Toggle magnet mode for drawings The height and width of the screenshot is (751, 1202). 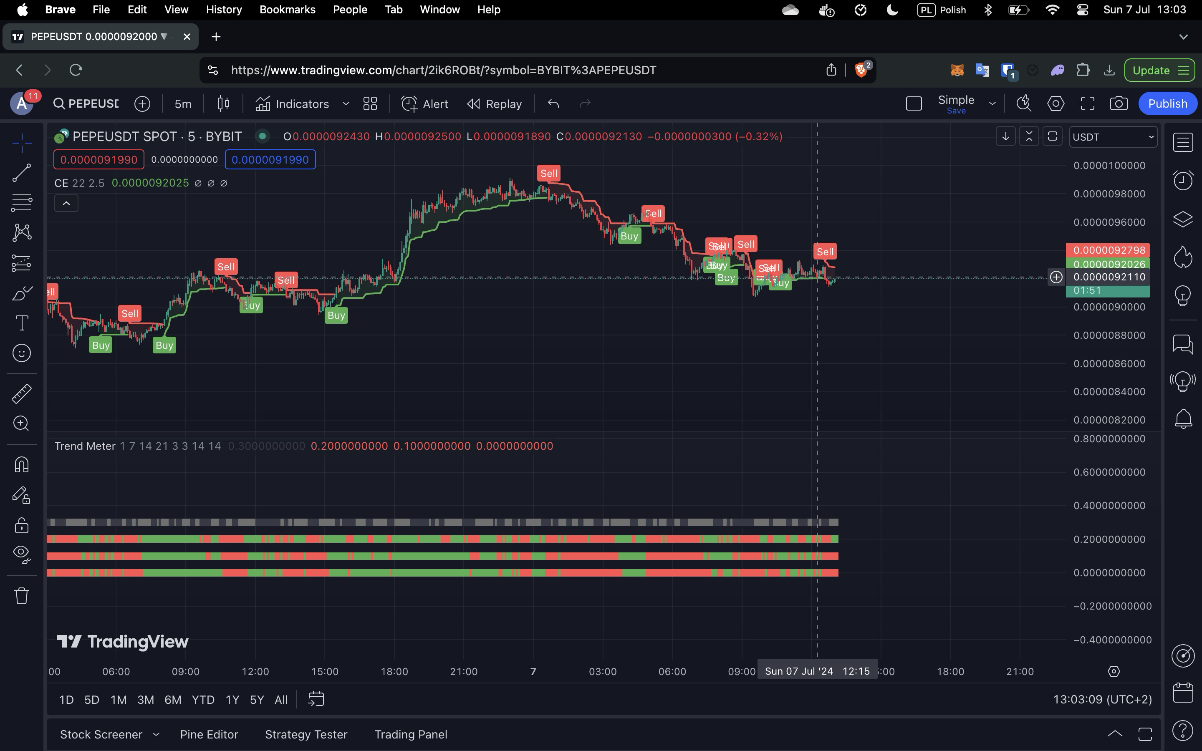pyautogui.click(x=21, y=465)
